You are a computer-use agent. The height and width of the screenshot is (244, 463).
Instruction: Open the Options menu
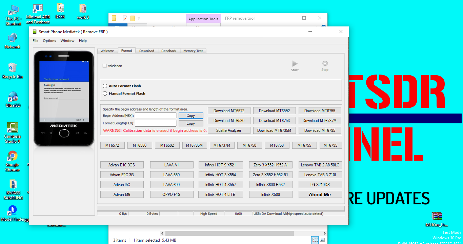[49, 40]
